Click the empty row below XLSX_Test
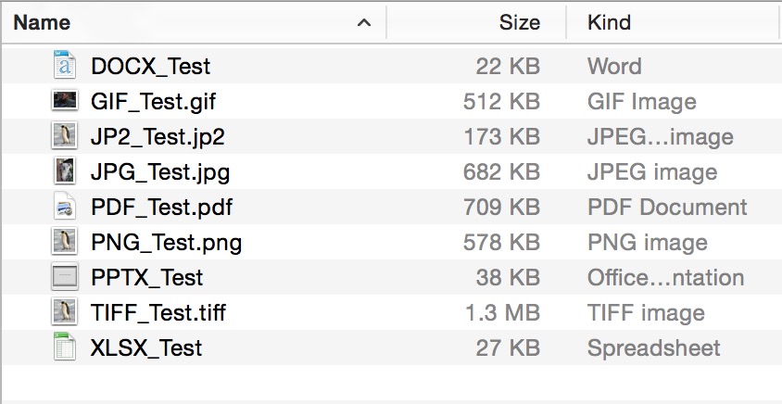This screenshot has width=782, height=404. (392, 383)
